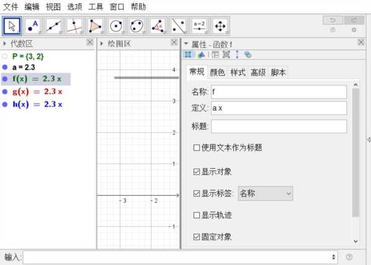Switch to the 高级 tab
Screen dimensions: 371x265
click(258, 72)
